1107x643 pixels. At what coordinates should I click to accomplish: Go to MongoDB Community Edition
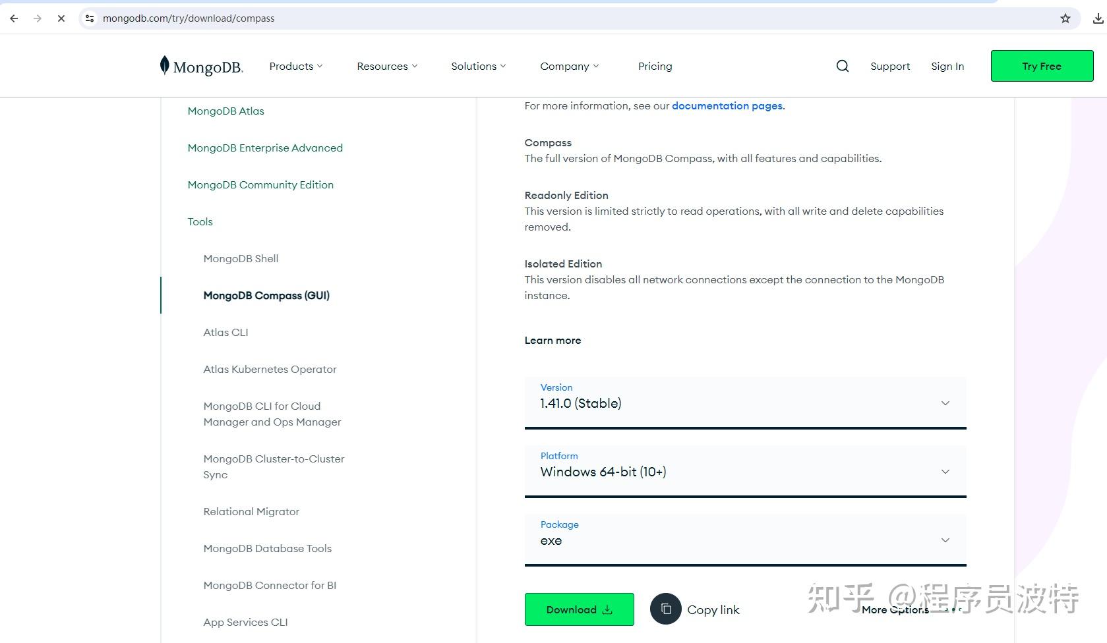coord(260,184)
